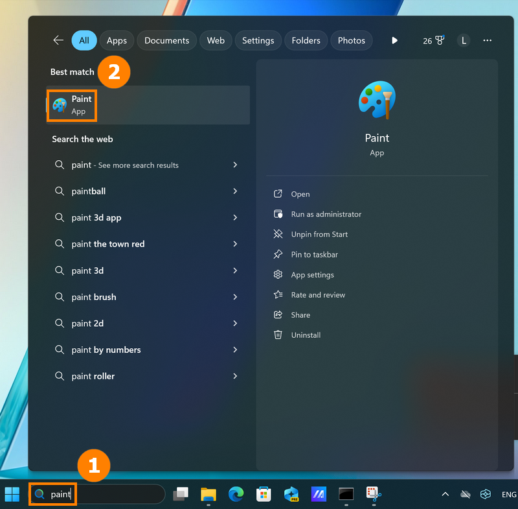Click the App settings gear icon

pos(278,274)
